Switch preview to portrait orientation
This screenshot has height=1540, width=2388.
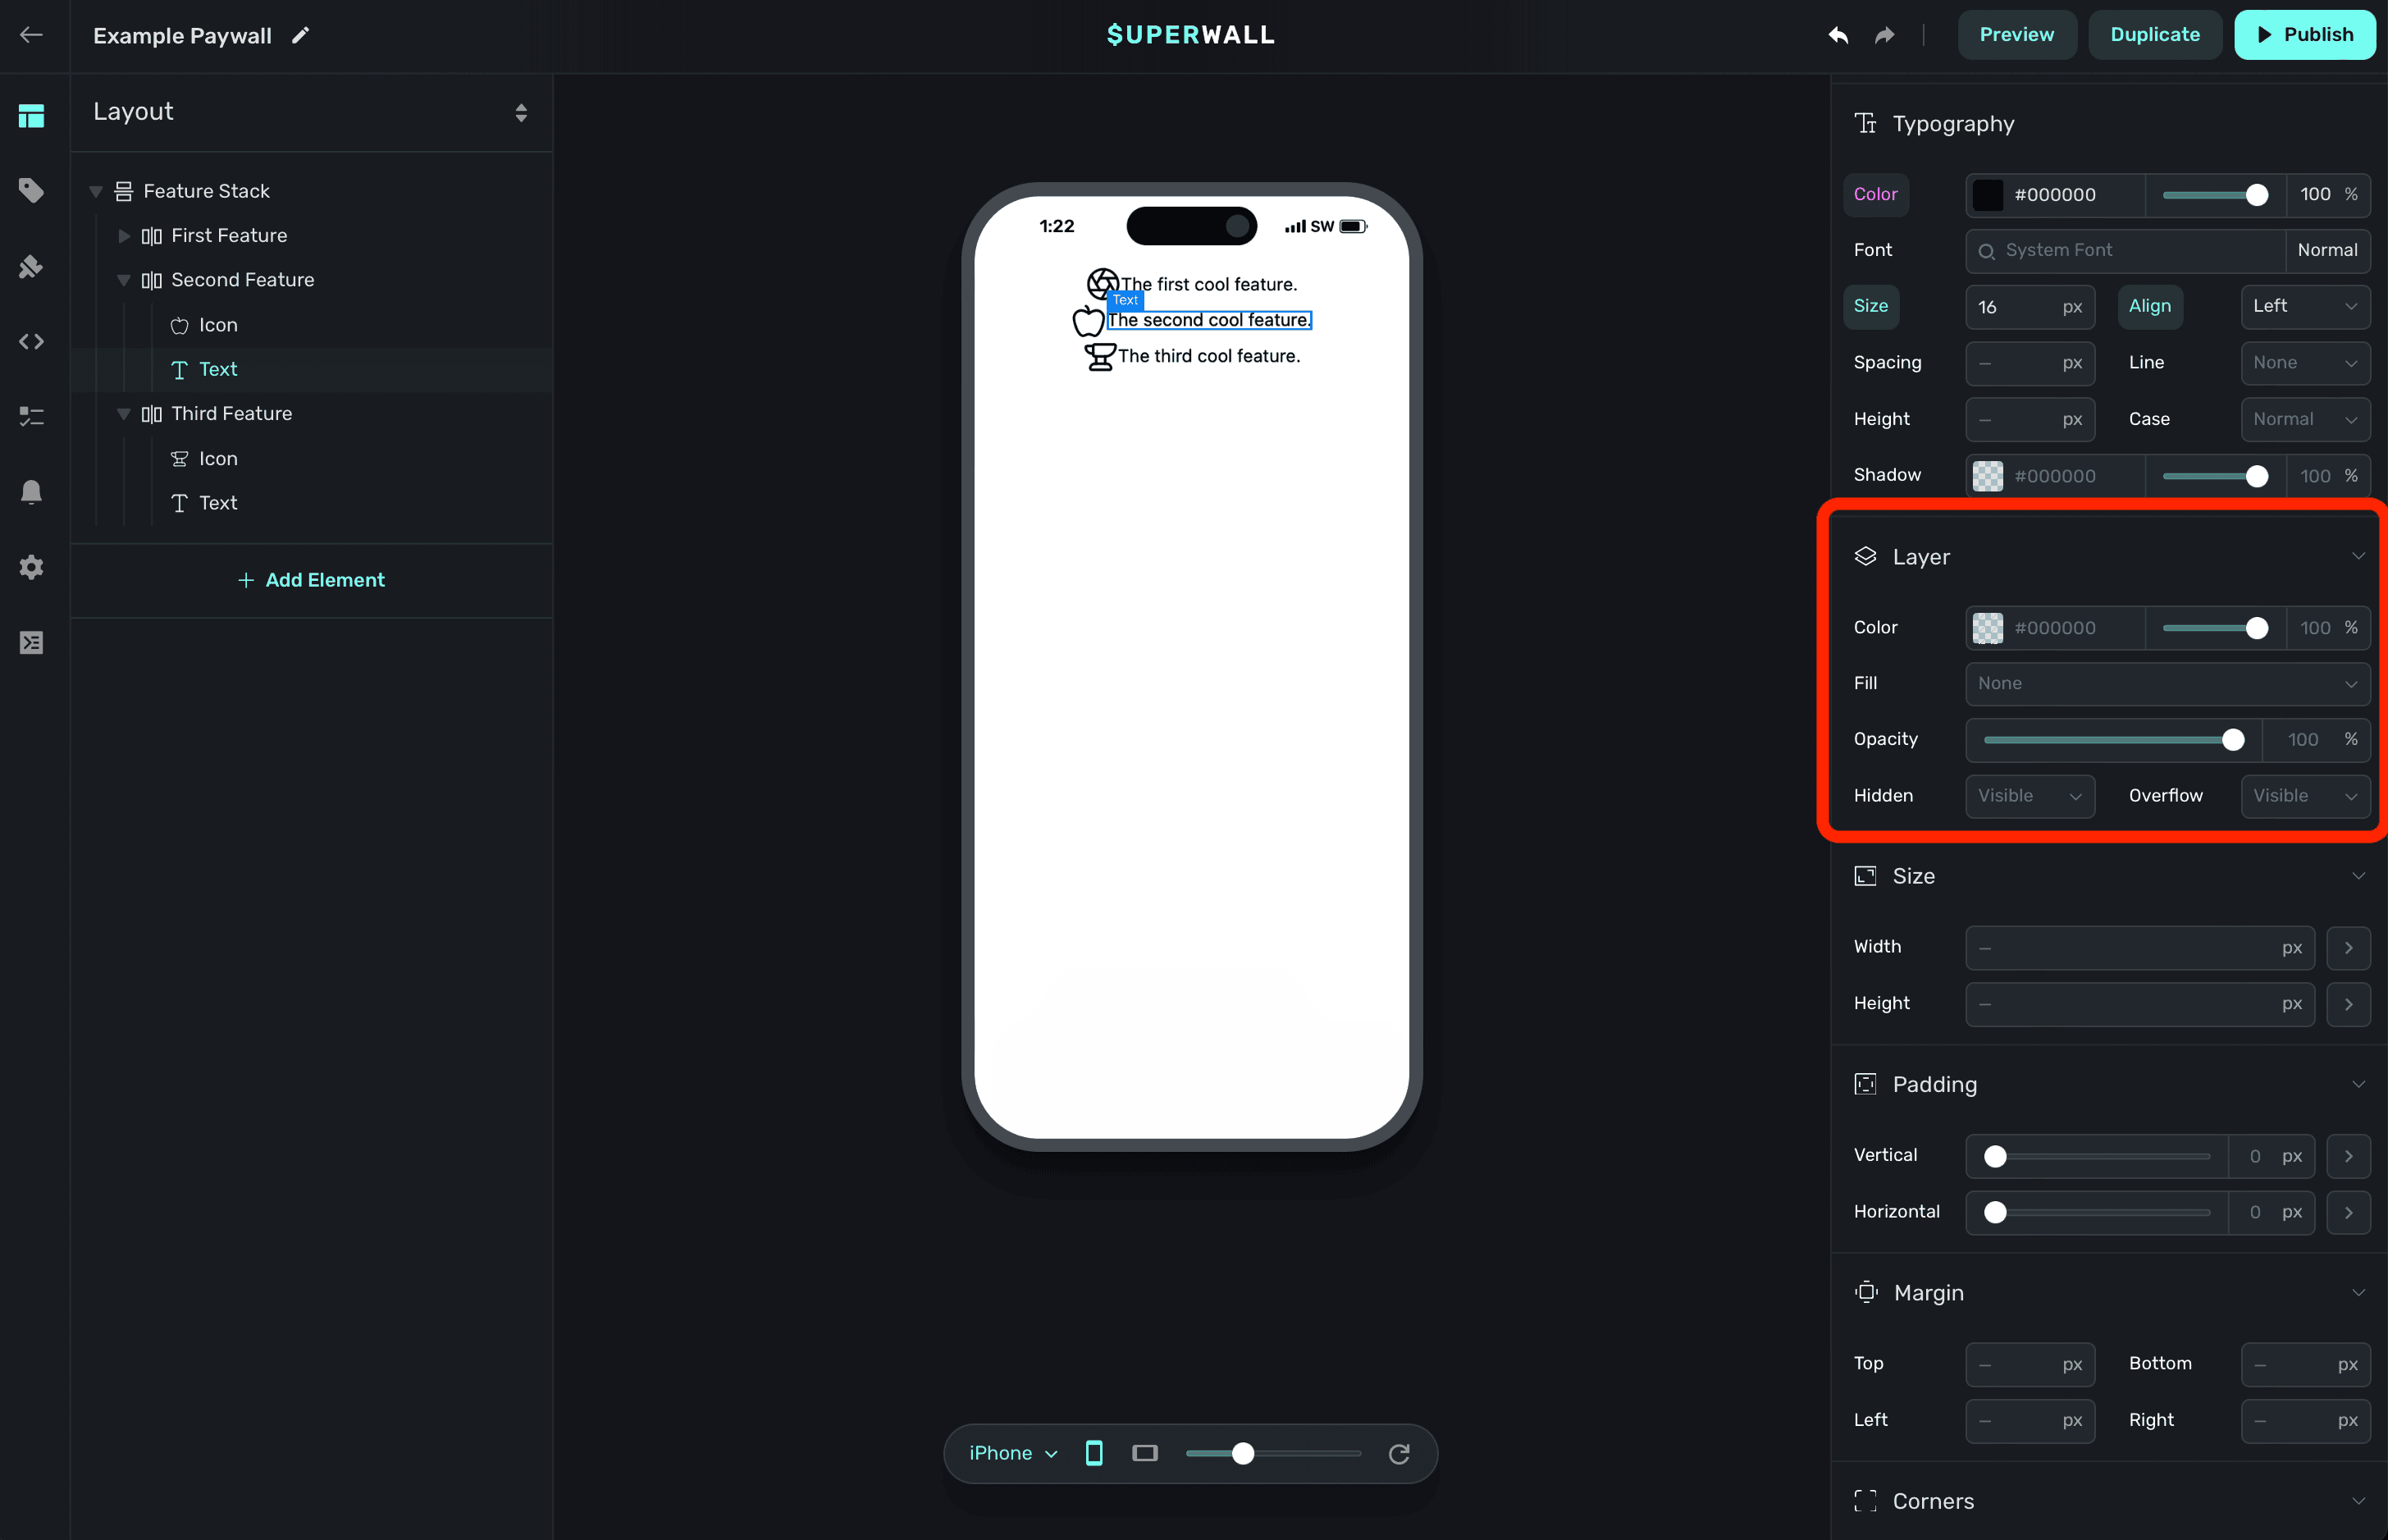pyautogui.click(x=1094, y=1453)
